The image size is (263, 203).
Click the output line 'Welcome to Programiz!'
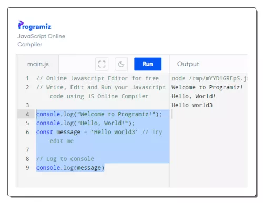(207, 87)
